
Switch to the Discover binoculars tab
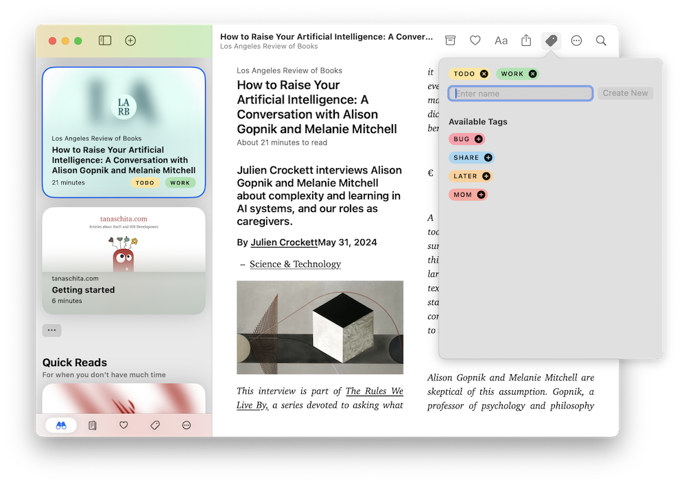[x=61, y=425]
